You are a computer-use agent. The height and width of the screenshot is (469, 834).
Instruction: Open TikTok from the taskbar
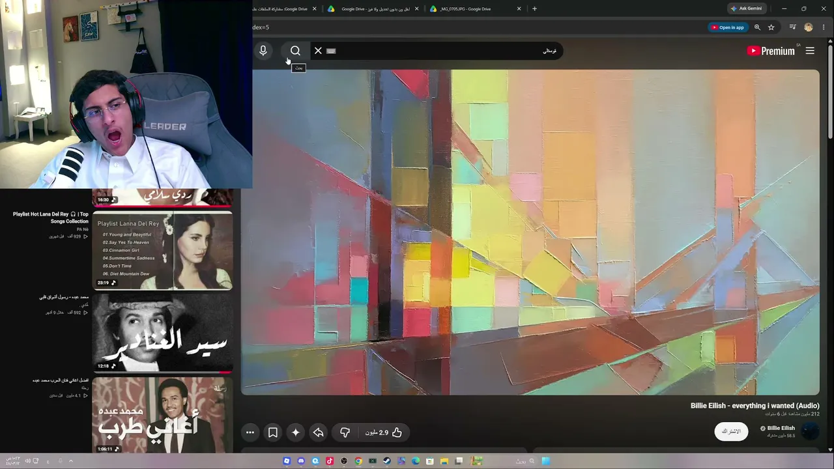pyautogui.click(x=330, y=461)
